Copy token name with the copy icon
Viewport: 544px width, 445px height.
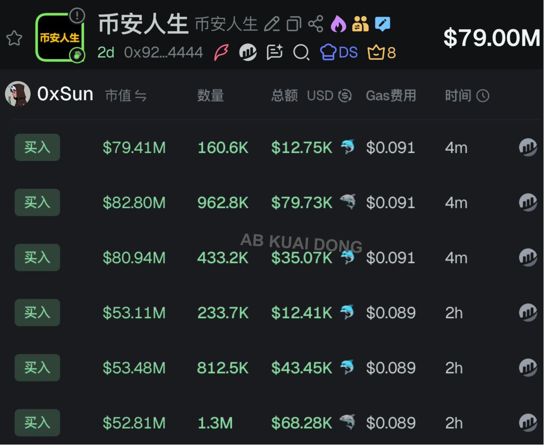[x=294, y=24]
